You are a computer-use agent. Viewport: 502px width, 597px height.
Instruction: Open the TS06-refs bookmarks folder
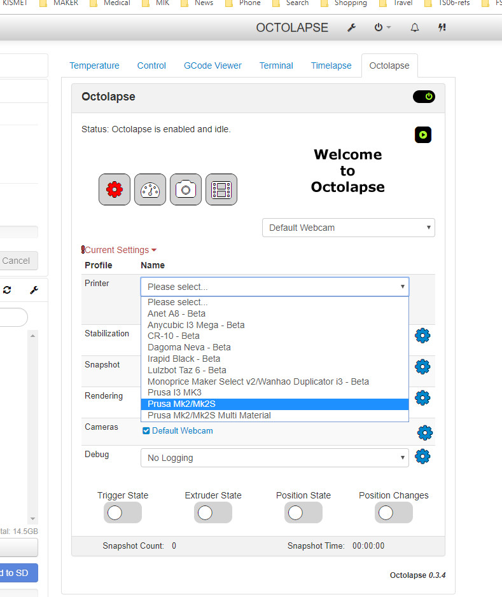pyautogui.click(x=447, y=3)
